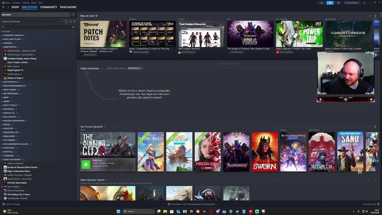This screenshot has width=382, height=215.
Task: Click the forward navigation arrow
Action: [8, 7]
